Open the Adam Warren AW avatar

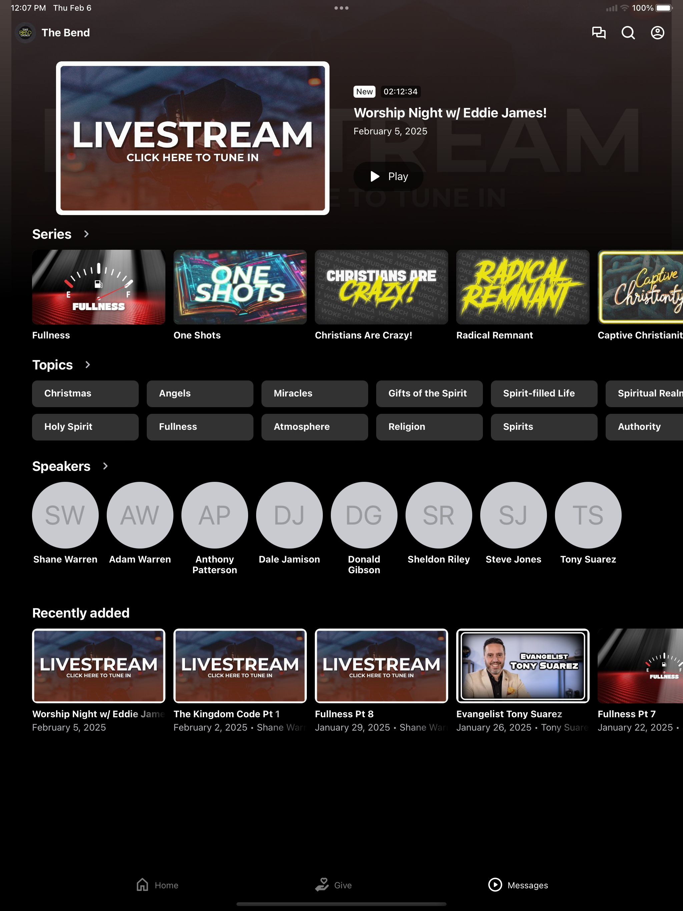pos(140,515)
